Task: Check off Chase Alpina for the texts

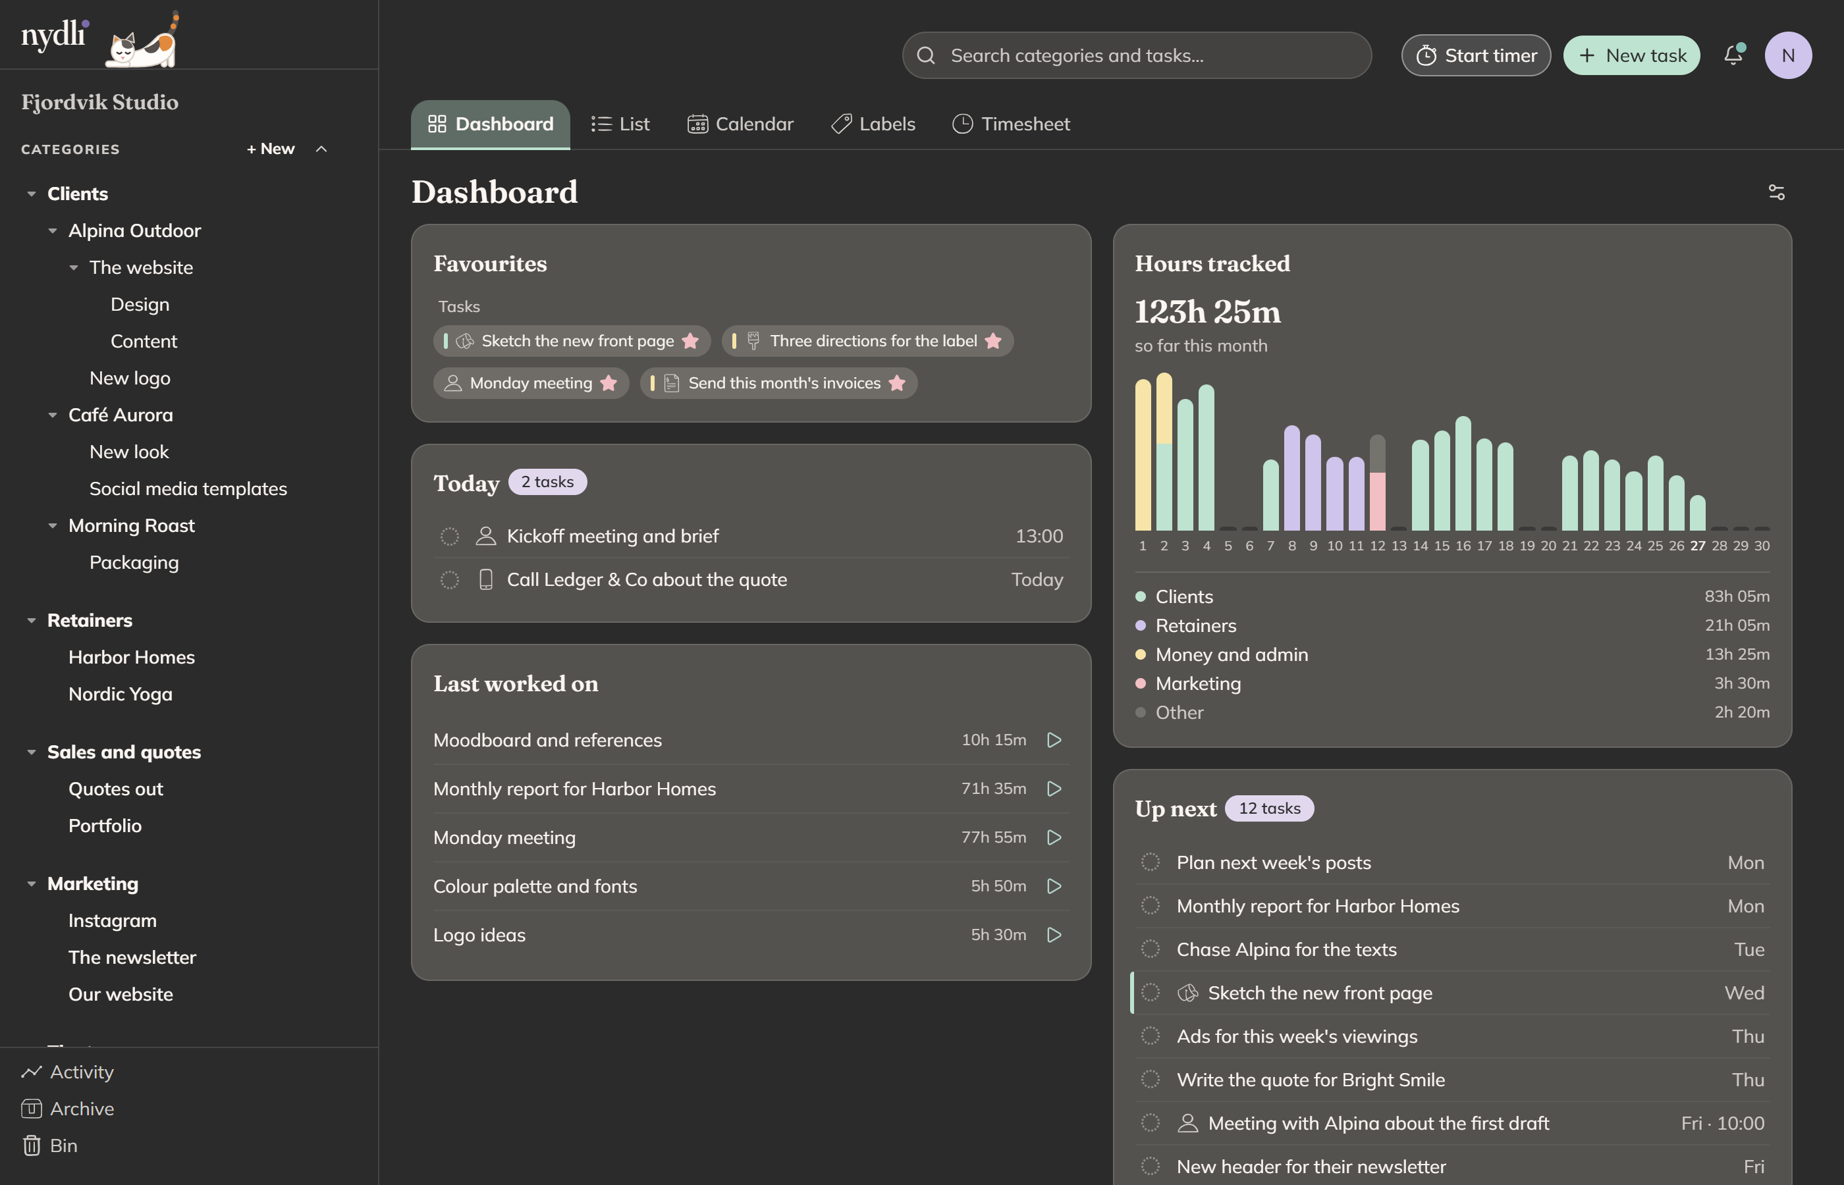Action: pyautogui.click(x=1151, y=949)
